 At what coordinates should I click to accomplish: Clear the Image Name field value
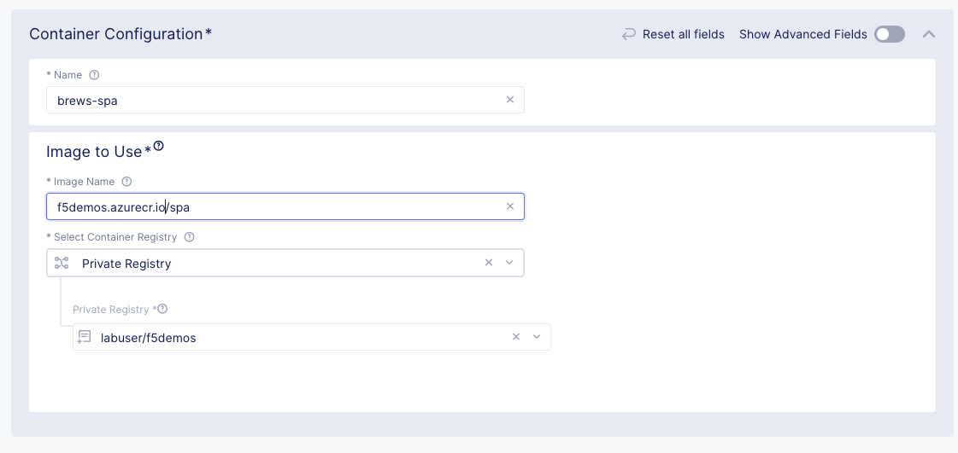coord(510,206)
